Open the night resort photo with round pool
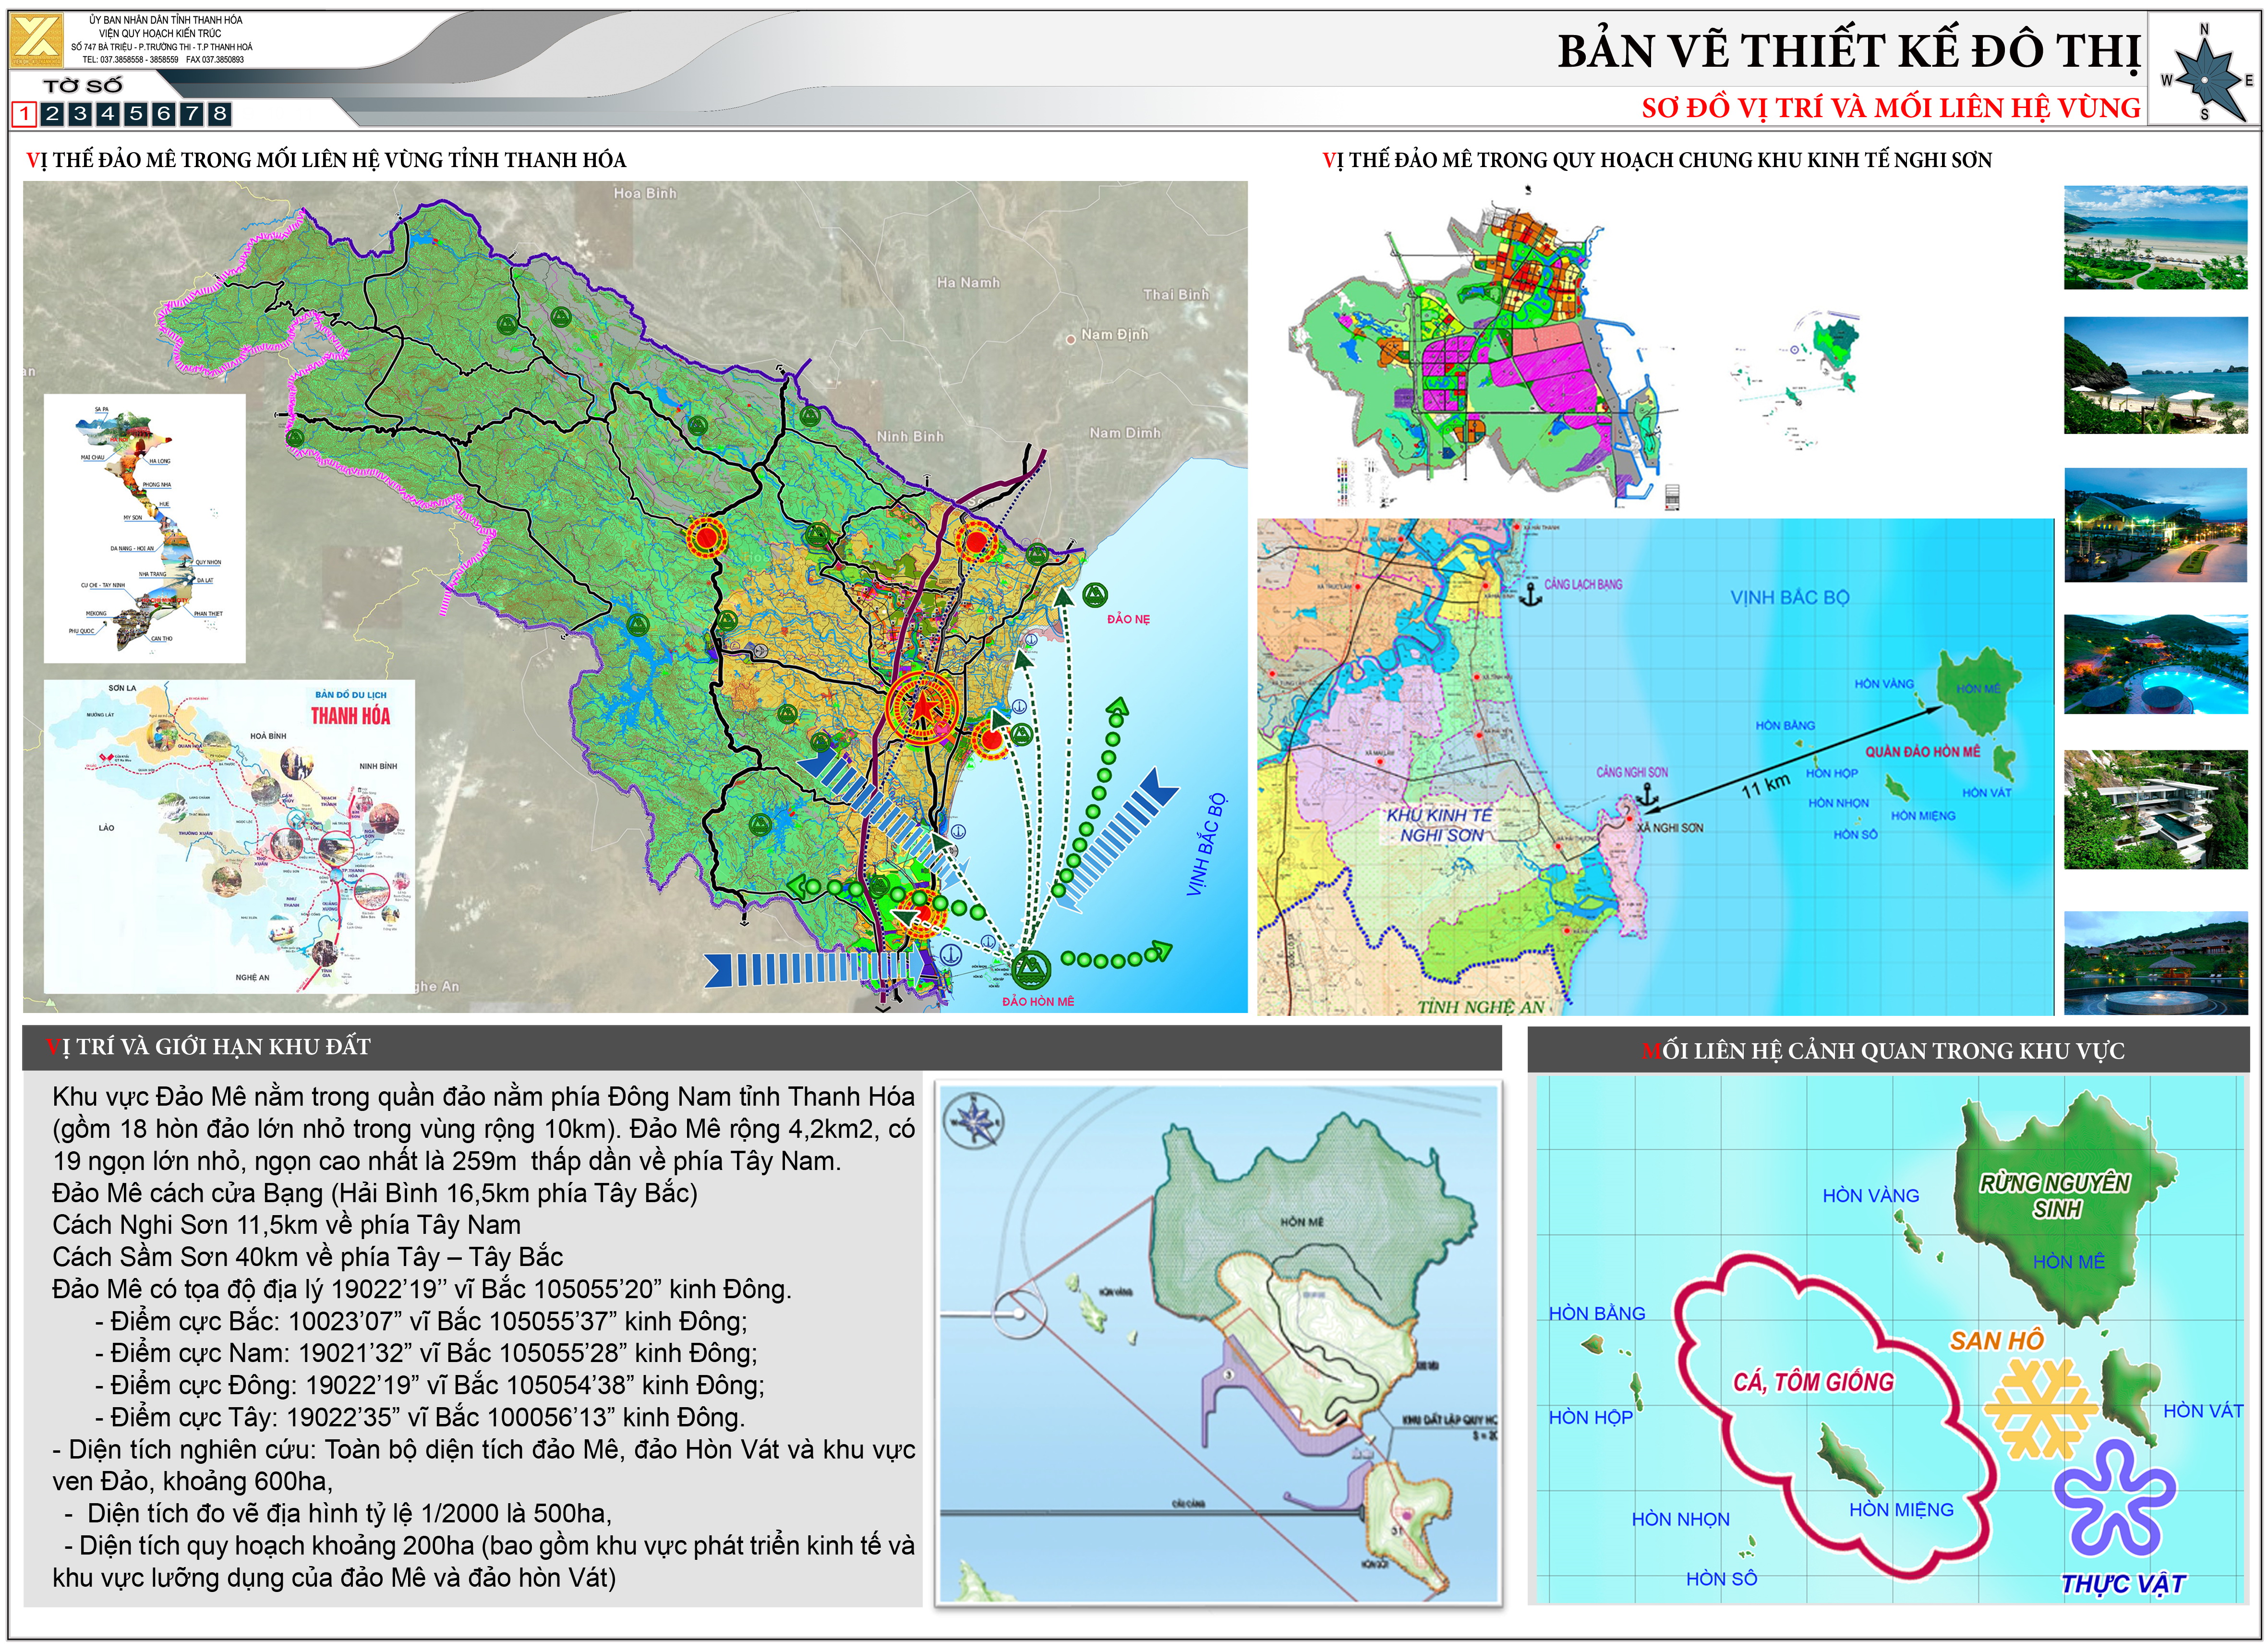Image resolution: width=2268 pixels, height=1652 pixels. (x=2155, y=664)
